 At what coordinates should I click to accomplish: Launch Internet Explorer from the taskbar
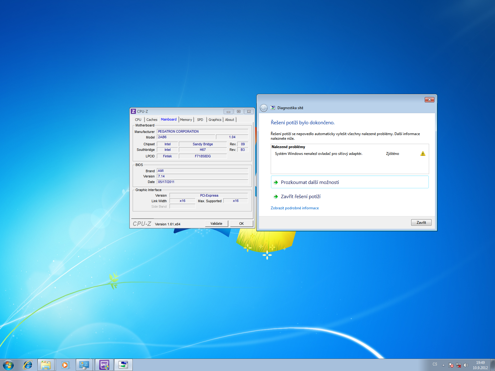[28, 365]
